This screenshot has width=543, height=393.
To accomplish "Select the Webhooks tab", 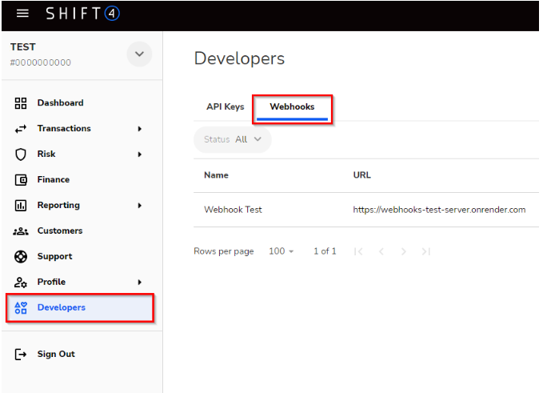I will [x=292, y=107].
